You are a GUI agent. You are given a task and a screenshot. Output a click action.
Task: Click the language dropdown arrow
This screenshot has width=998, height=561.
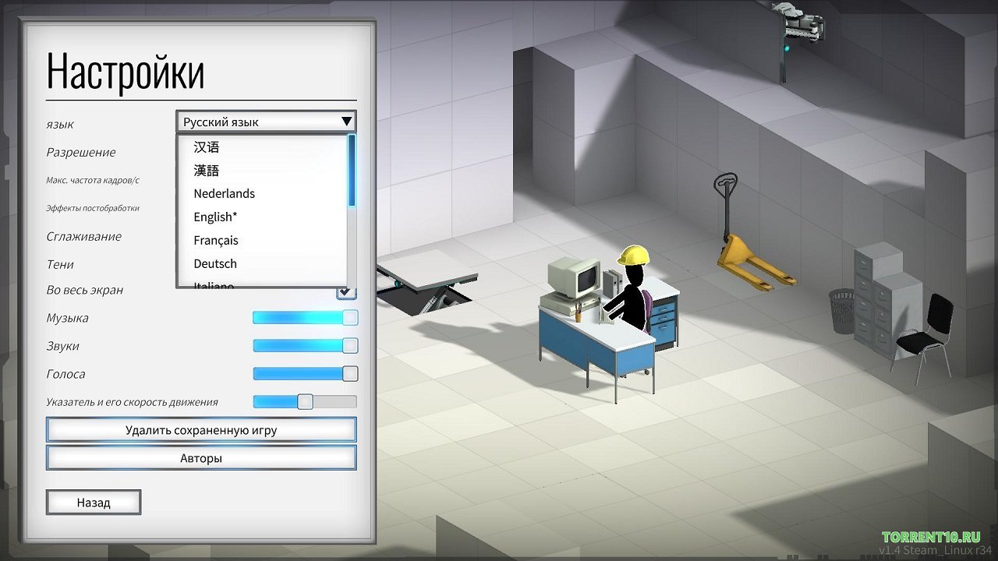[346, 122]
